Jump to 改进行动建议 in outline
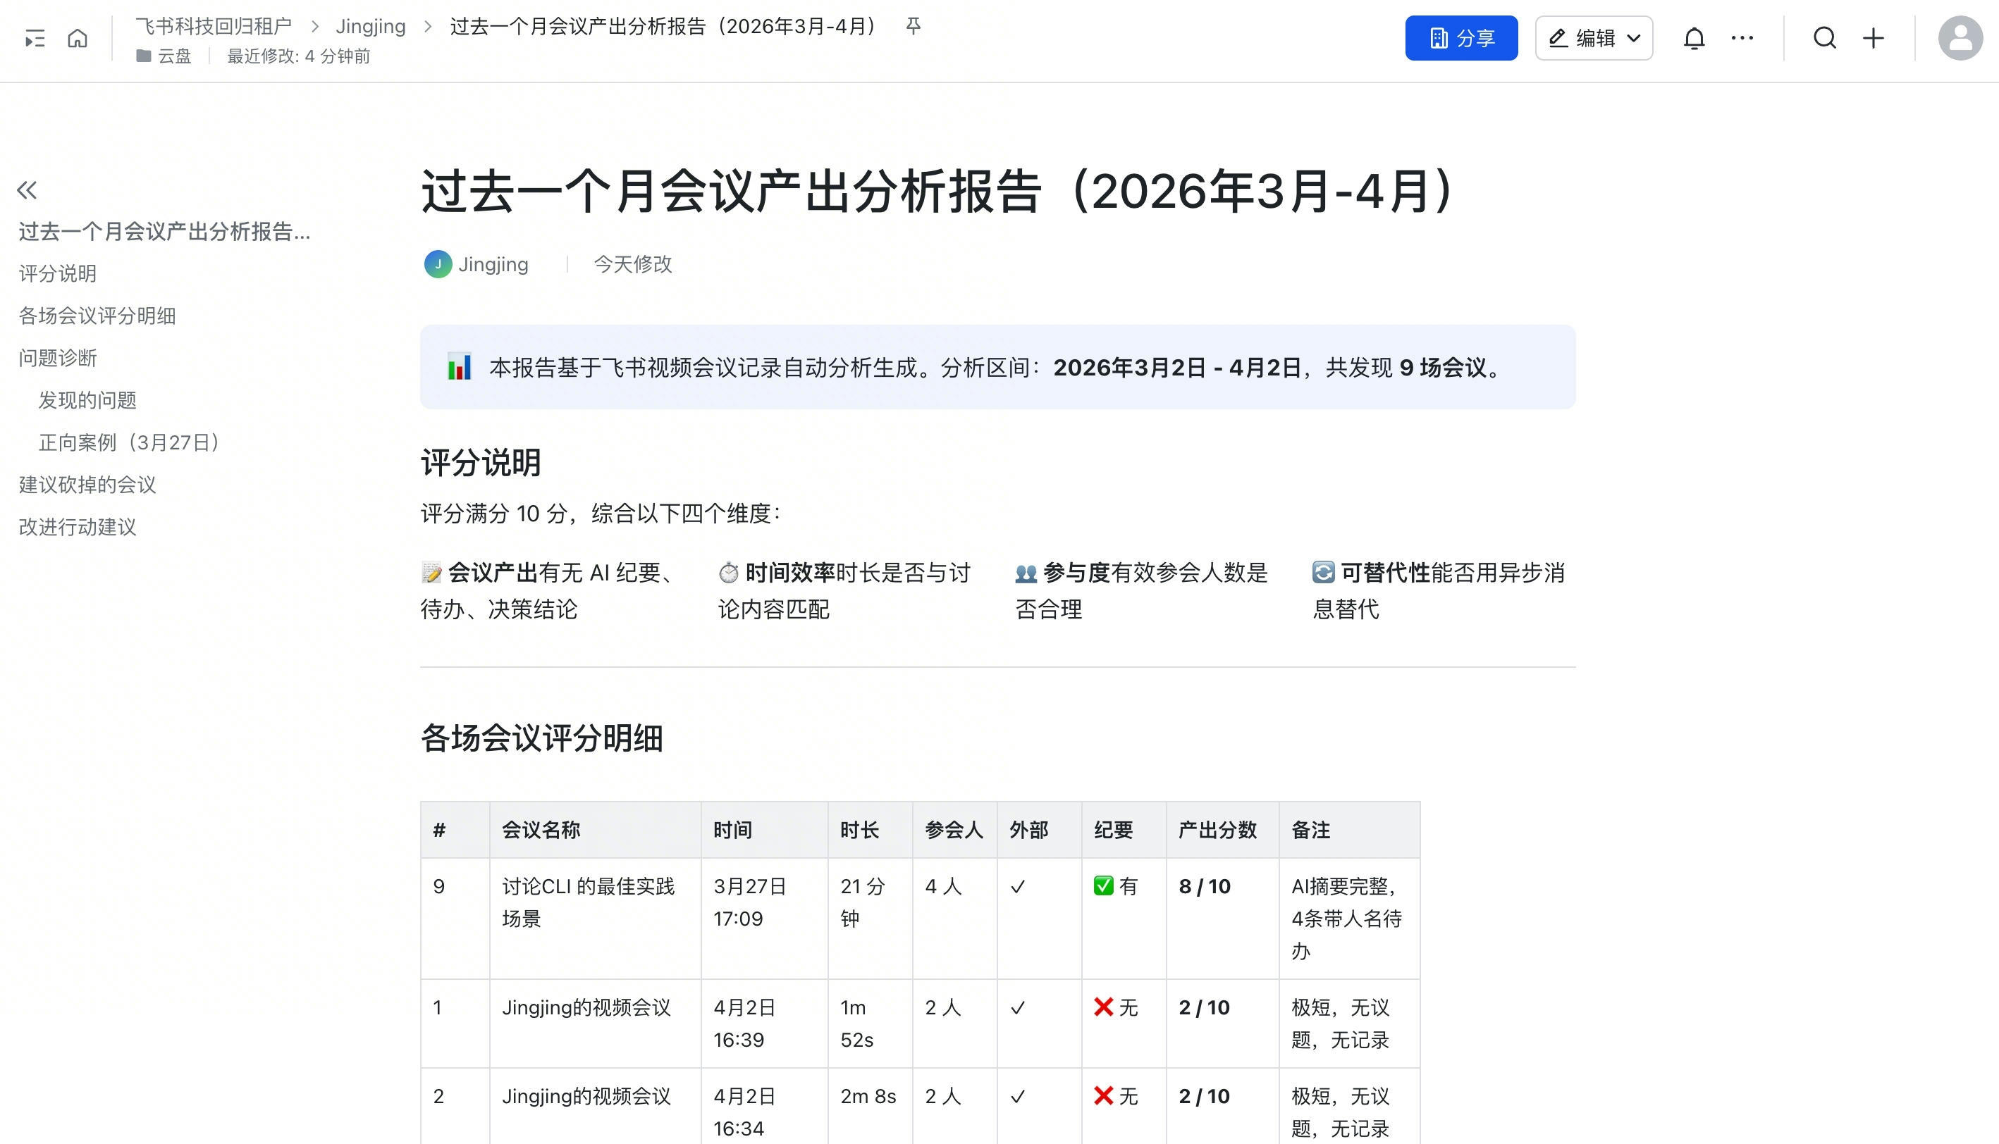The image size is (1999, 1144). (77, 527)
